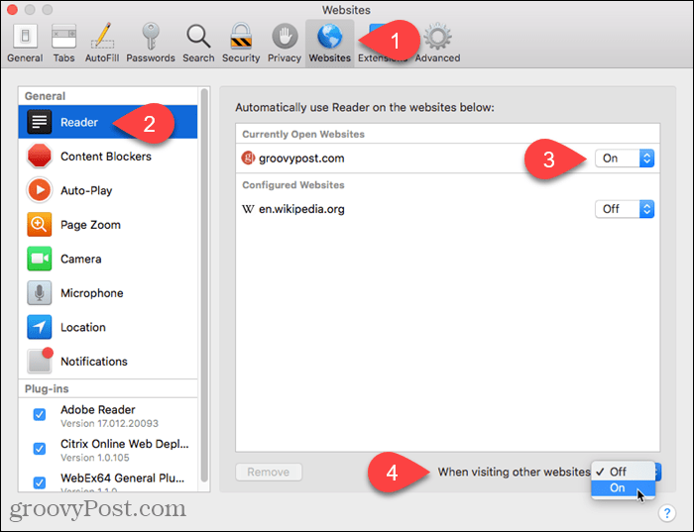Open the en.wikipedia.org Off dropdown
694x532 pixels.
625,209
